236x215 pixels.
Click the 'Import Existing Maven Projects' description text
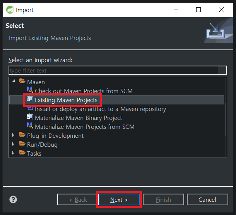[x=50, y=38]
